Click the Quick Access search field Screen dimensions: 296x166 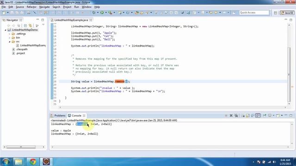pyautogui.click(x=254, y=12)
